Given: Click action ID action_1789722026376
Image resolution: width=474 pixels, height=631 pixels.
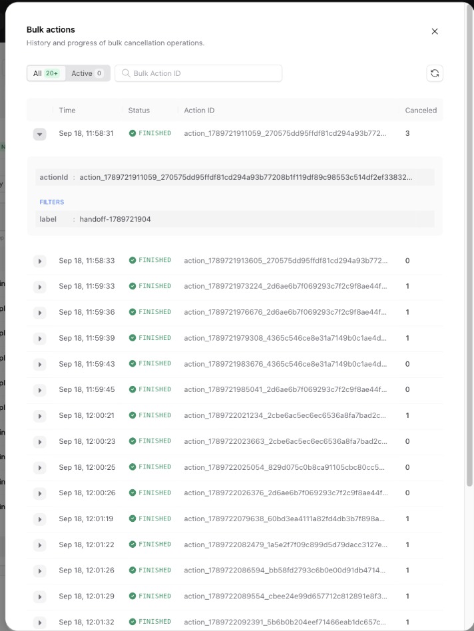Looking at the screenshot, I should (x=286, y=493).
